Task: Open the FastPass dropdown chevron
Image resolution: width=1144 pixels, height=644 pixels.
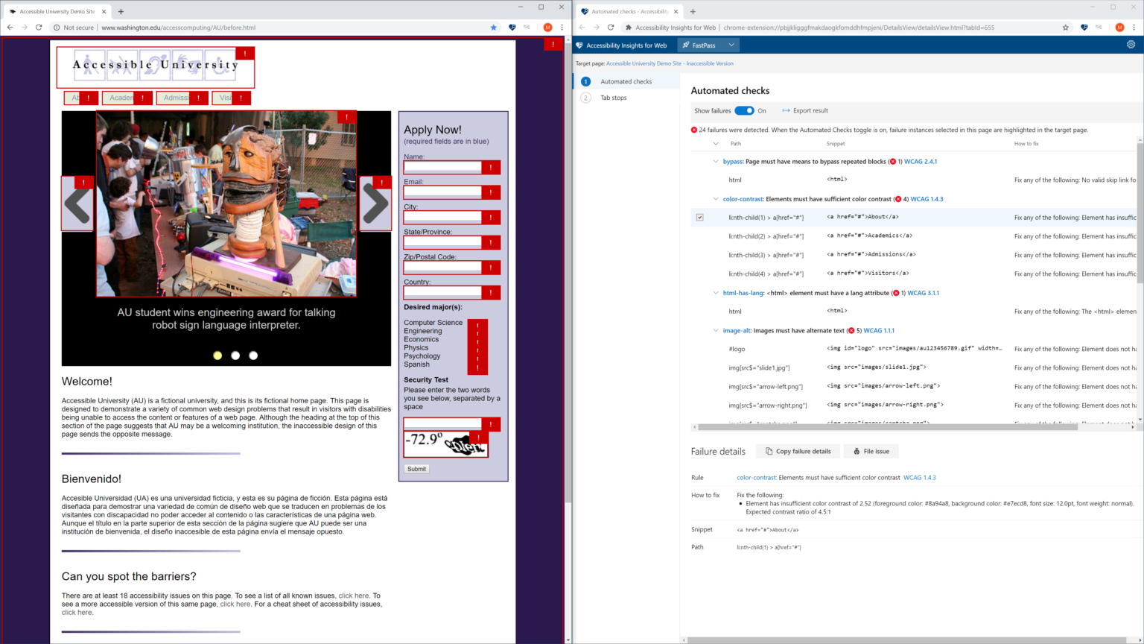Action: pos(731,45)
